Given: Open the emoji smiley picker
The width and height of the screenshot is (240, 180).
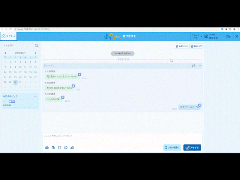Looking at the screenshot, I should click(x=66, y=147).
